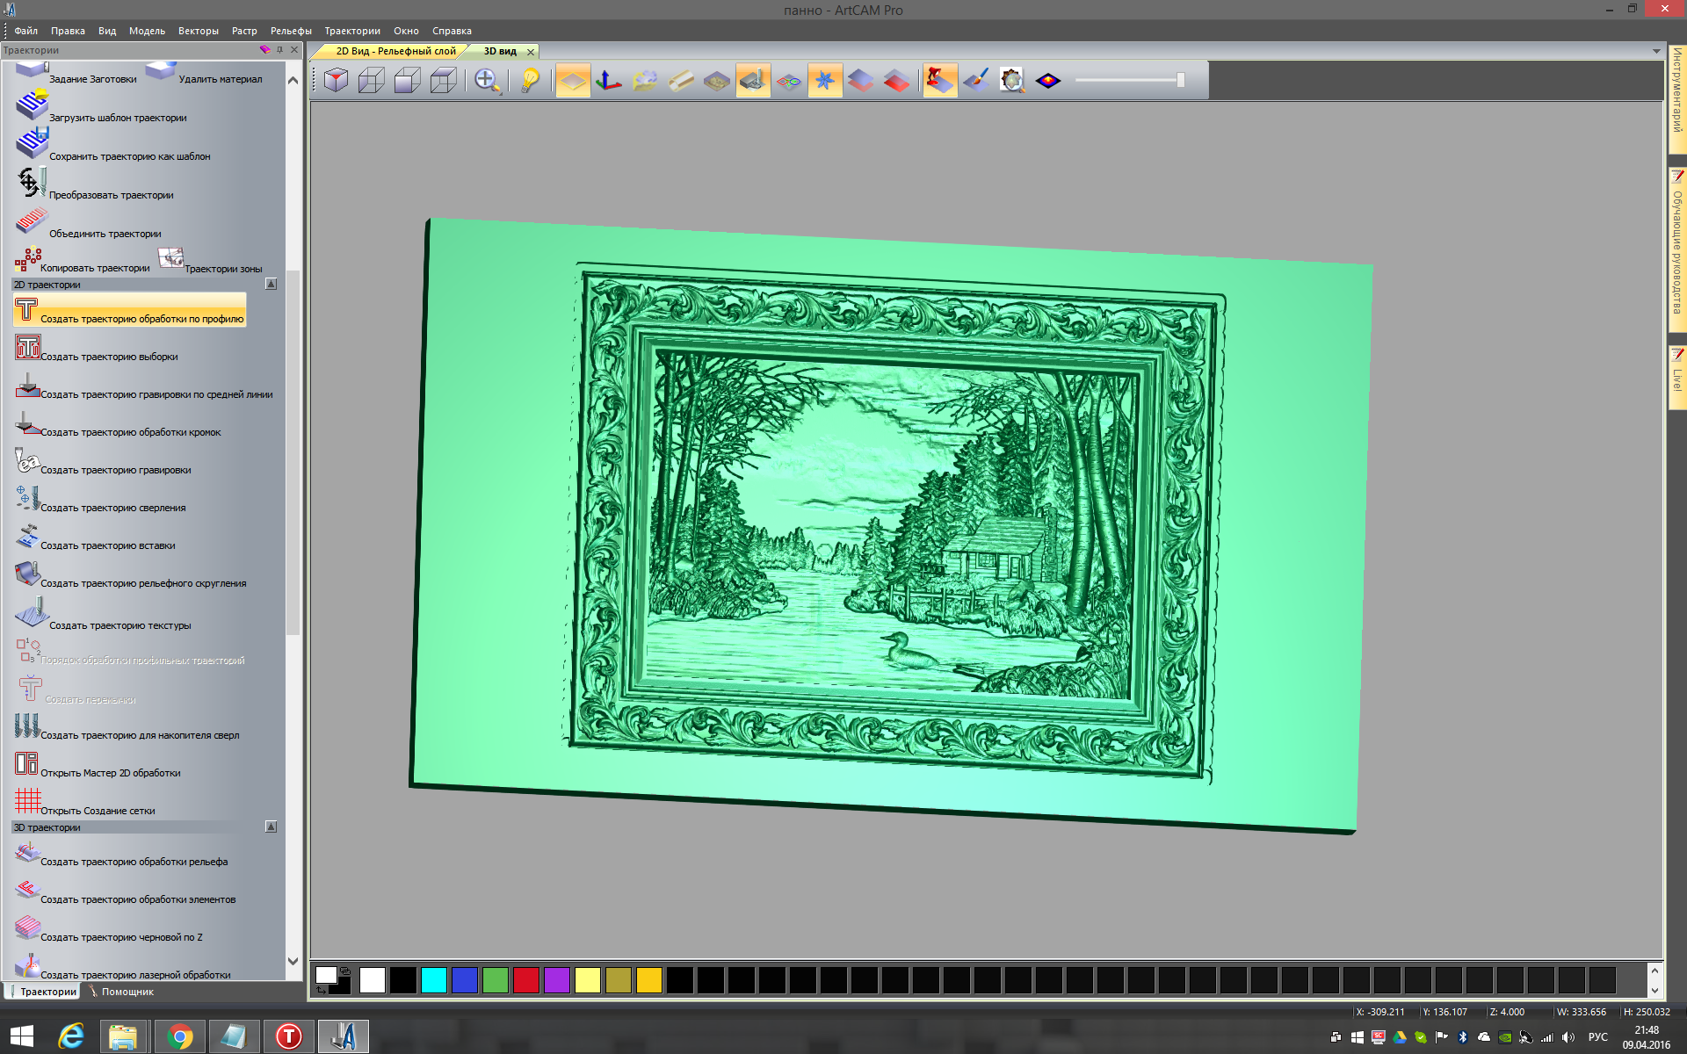Screen dimensions: 1687x1054
Task: Switch to '2D Вид - Рельефный слой' tab
Action: 395,51
